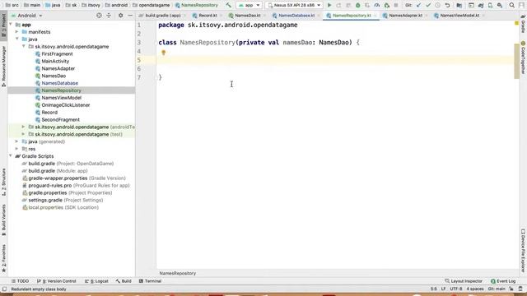Open the Event Log
Image resolution: width=527 pixels, height=296 pixels.
point(503,281)
